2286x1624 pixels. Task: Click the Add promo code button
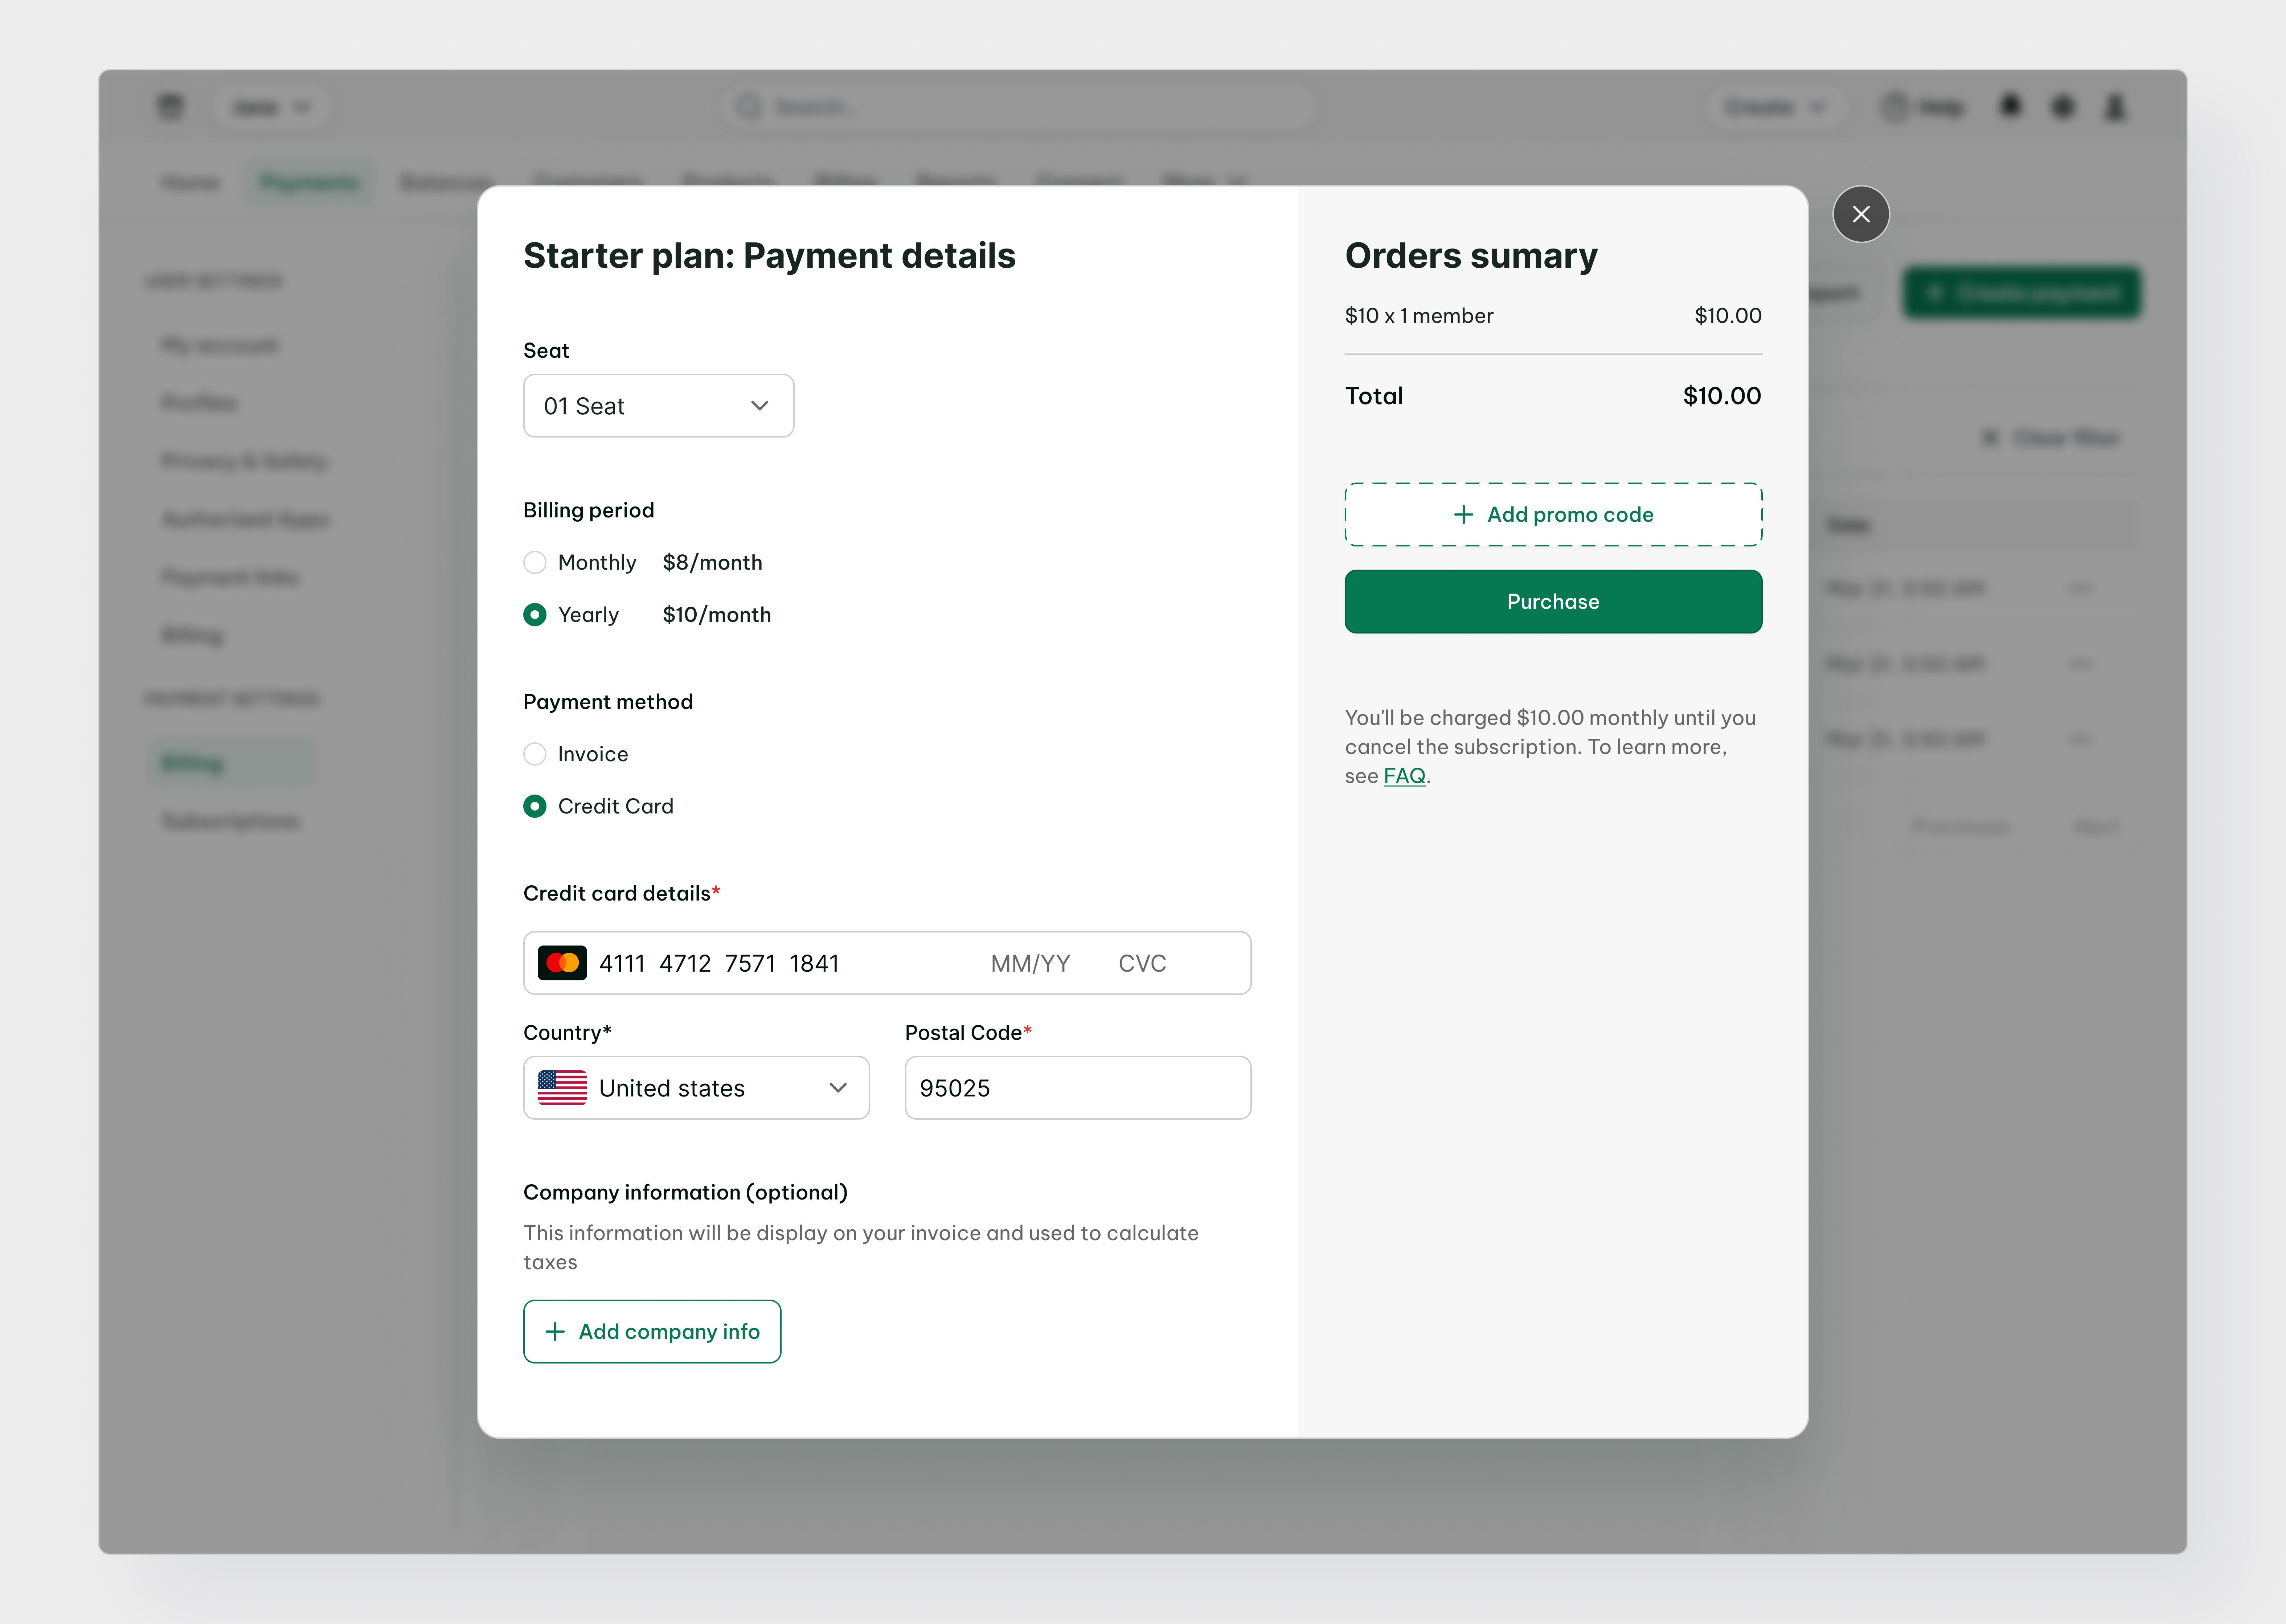[x=1553, y=514]
